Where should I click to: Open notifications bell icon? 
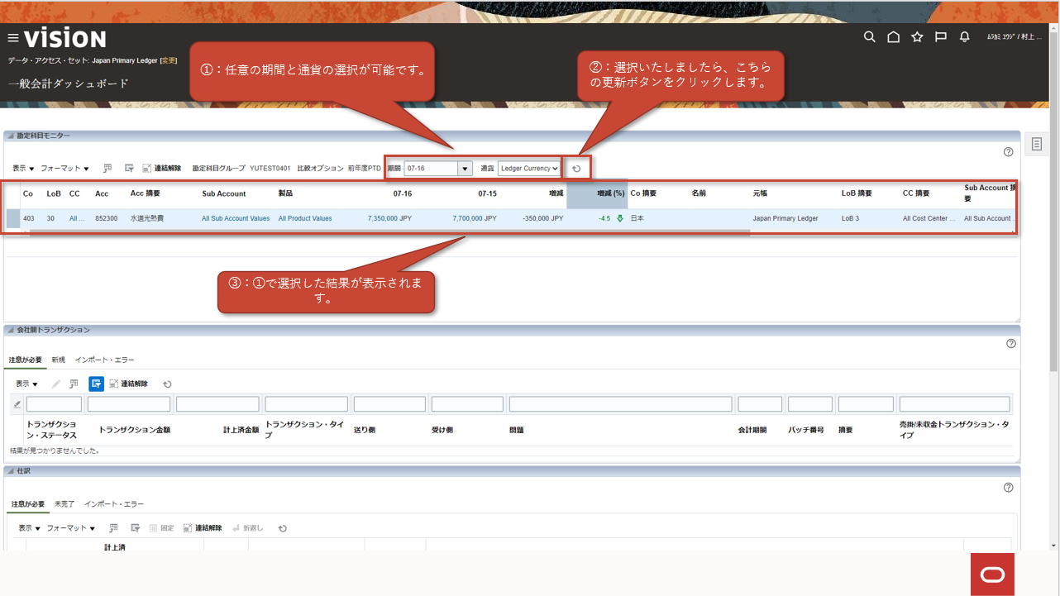[x=964, y=37]
